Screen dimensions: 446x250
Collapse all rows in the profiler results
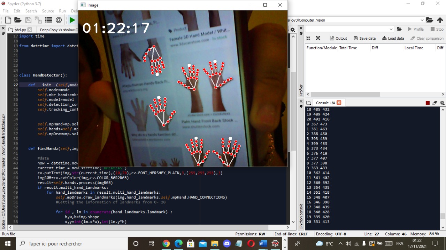tap(308, 38)
